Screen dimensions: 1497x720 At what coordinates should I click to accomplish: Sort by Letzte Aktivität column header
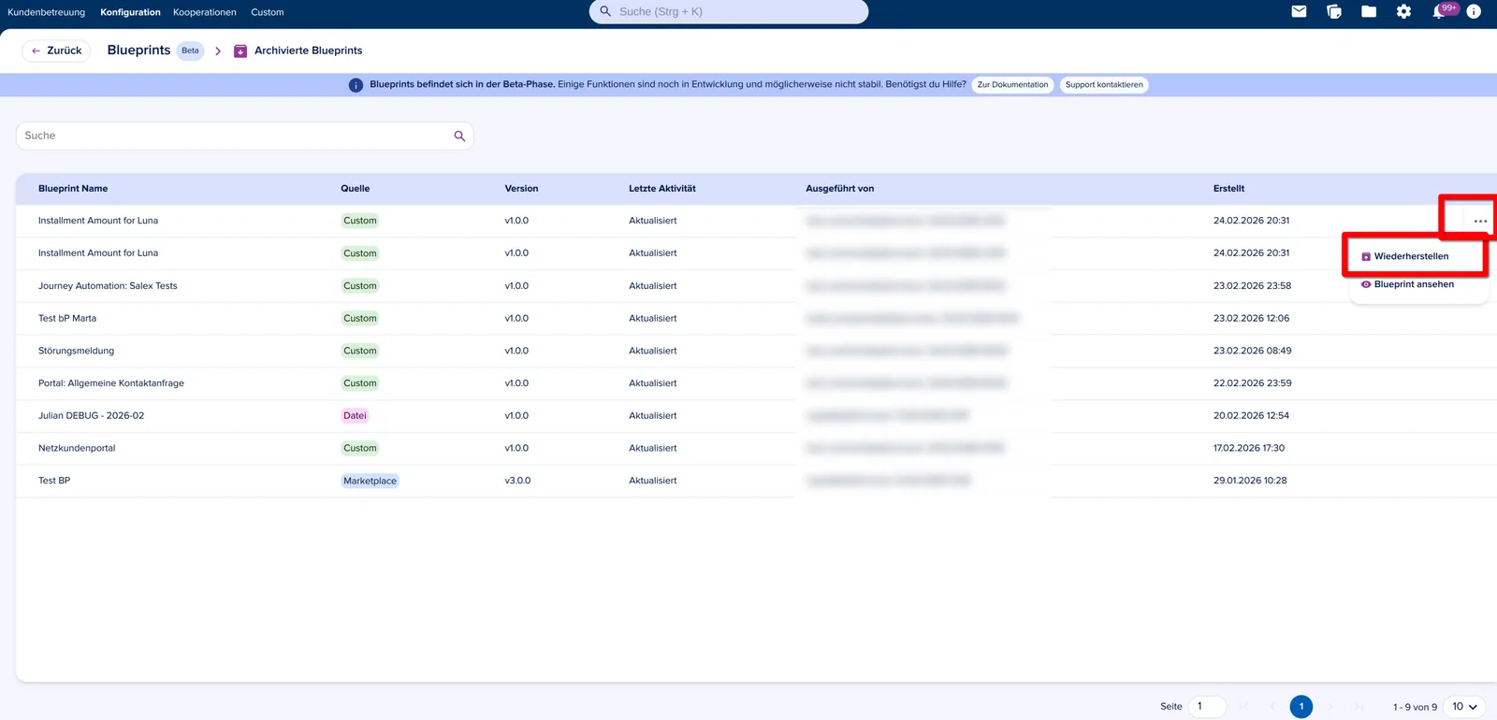click(662, 189)
